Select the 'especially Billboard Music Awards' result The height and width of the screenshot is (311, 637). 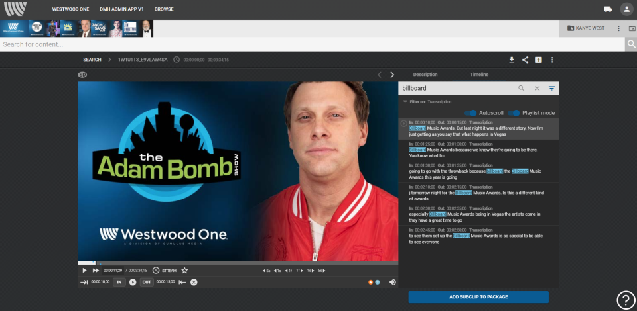pos(478,214)
